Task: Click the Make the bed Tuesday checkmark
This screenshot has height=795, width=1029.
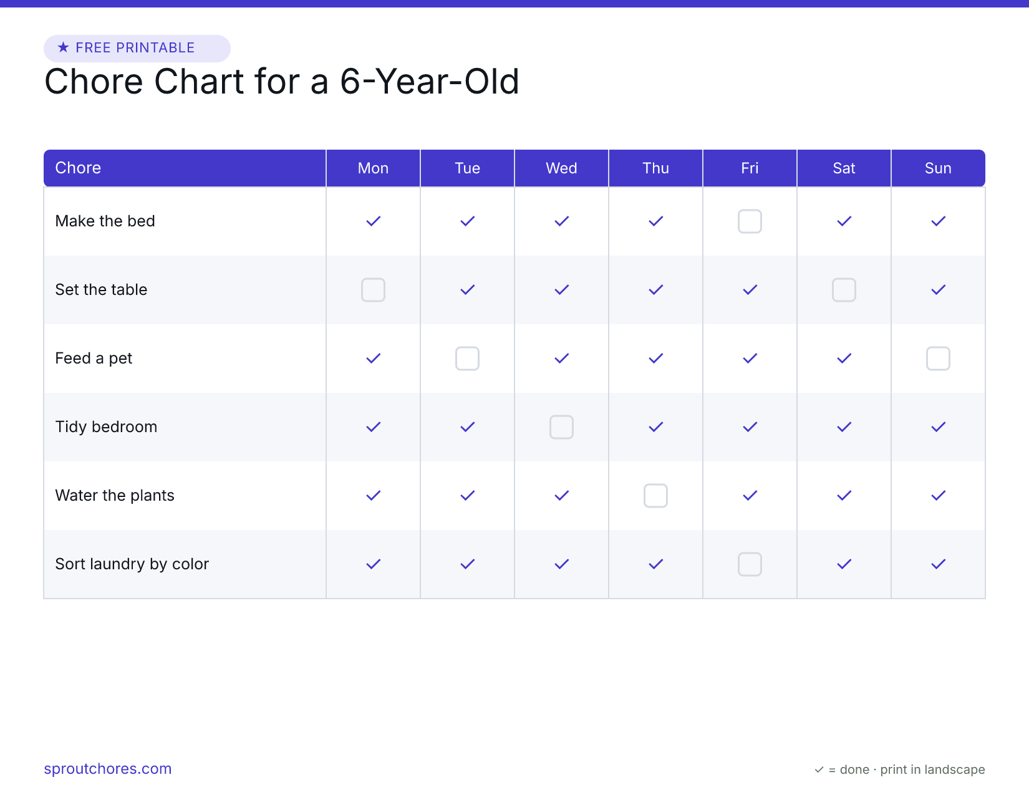Action: click(467, 221)
